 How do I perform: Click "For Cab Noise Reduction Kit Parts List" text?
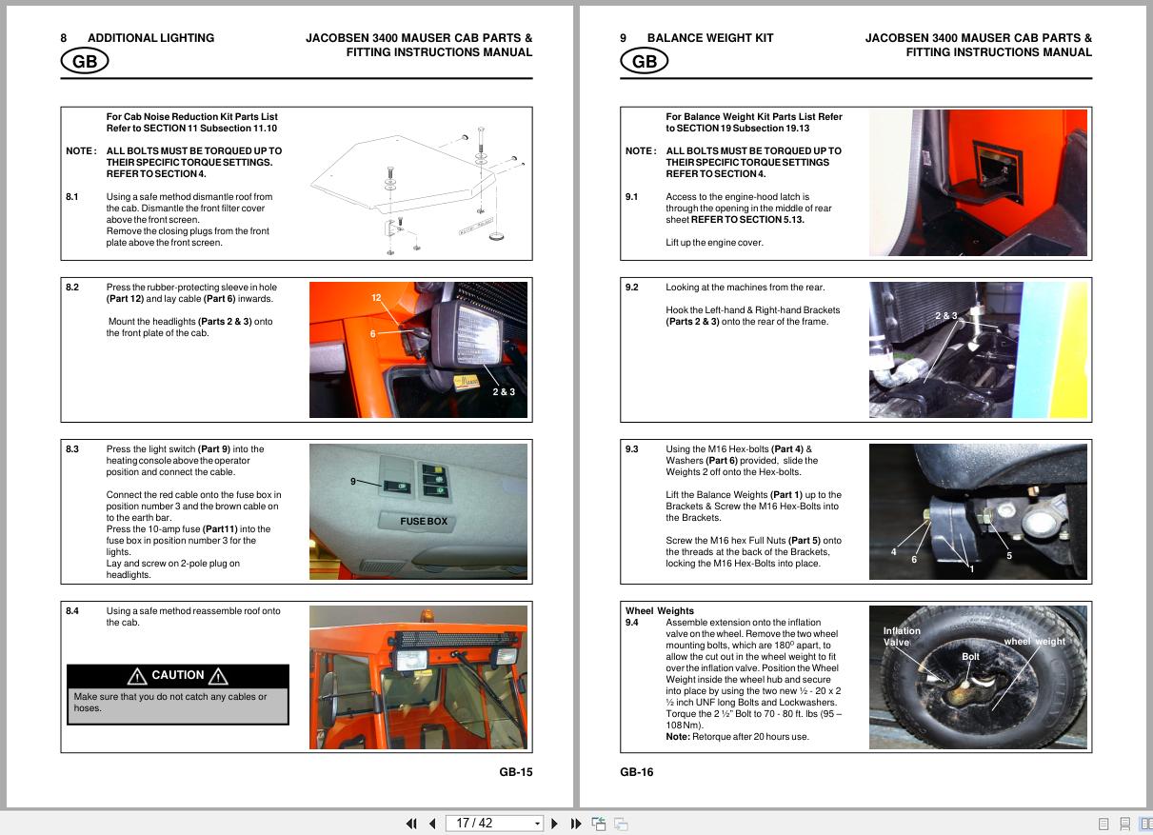[x=192, y=117]
